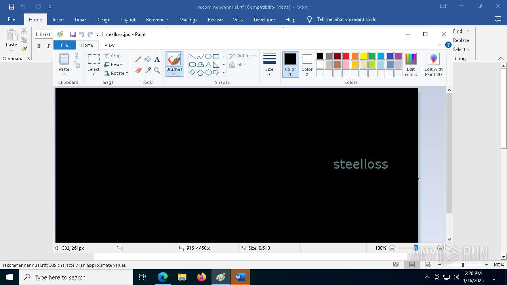Click Redo in Paint quick access toolbar
Viewport: 507px width, 285px height.
tap(90, 34)
